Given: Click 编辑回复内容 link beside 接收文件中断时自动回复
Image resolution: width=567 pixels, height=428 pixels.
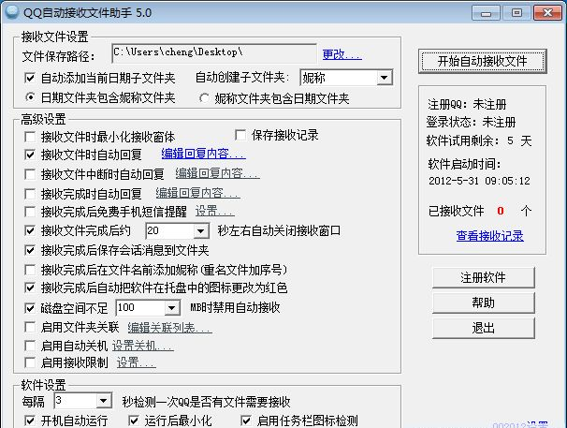Looking at the screenshot, I should tap(218, 173).
